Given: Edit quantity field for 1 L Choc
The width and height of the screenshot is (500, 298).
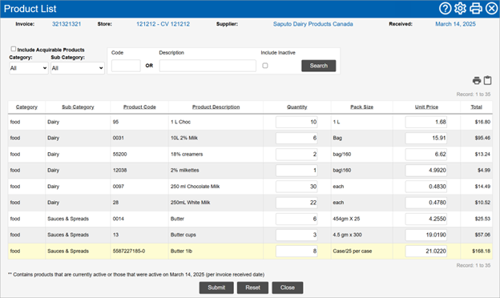Looking at the screenshot, I should pos(296,122).
